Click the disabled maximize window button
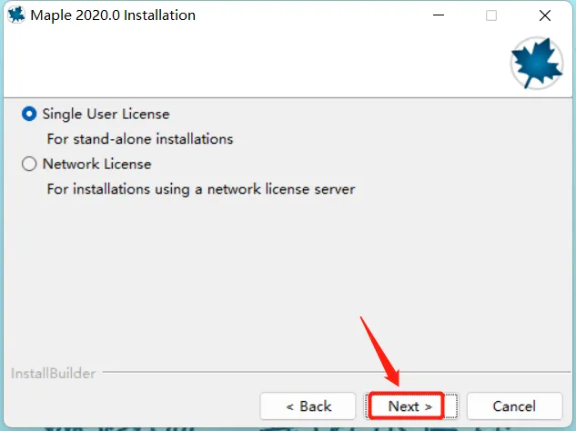This screenshot has height=431, width=576. [x=491, y=15]
